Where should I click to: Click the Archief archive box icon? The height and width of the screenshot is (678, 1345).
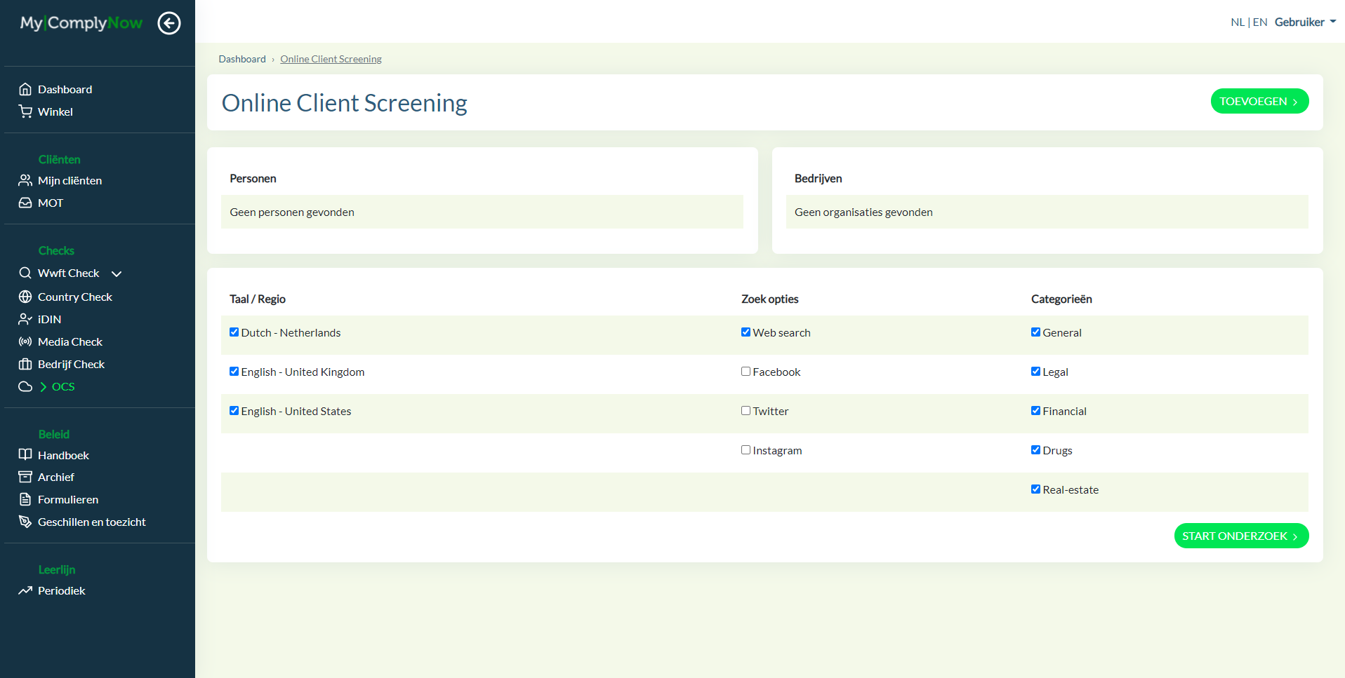[x=25, y=477]
